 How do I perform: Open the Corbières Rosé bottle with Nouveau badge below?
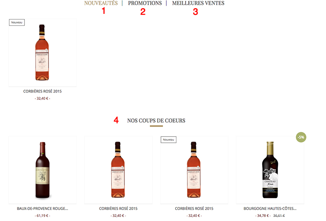(x=194, y=170)
